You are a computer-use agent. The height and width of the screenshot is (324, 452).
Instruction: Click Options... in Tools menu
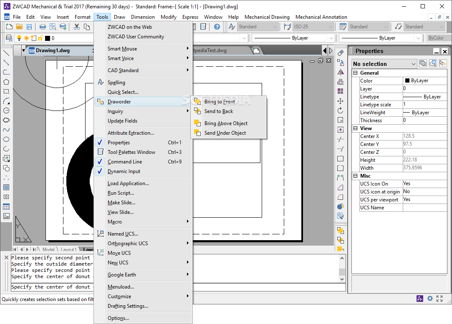[143, 318]
